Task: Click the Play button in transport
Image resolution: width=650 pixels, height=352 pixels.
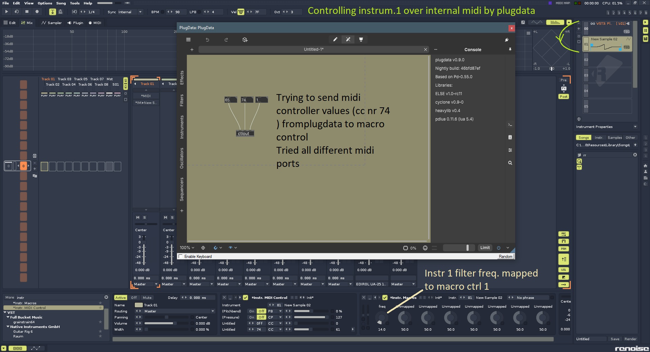Action: 6,12
